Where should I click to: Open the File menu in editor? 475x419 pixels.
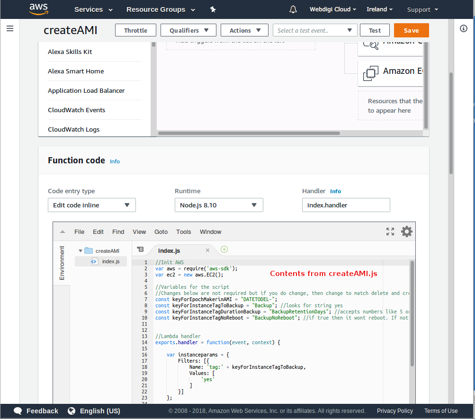pyautogui.click(x=80, y=232)
